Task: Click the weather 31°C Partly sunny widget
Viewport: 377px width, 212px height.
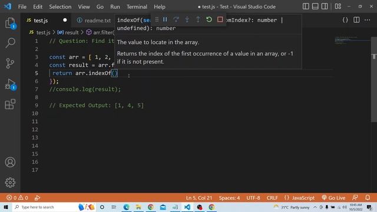Action: pos(292,207)
